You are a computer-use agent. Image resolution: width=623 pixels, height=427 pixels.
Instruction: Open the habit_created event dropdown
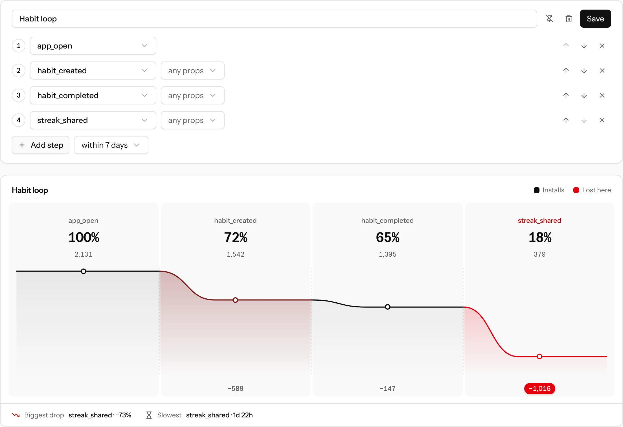(93, 71)
